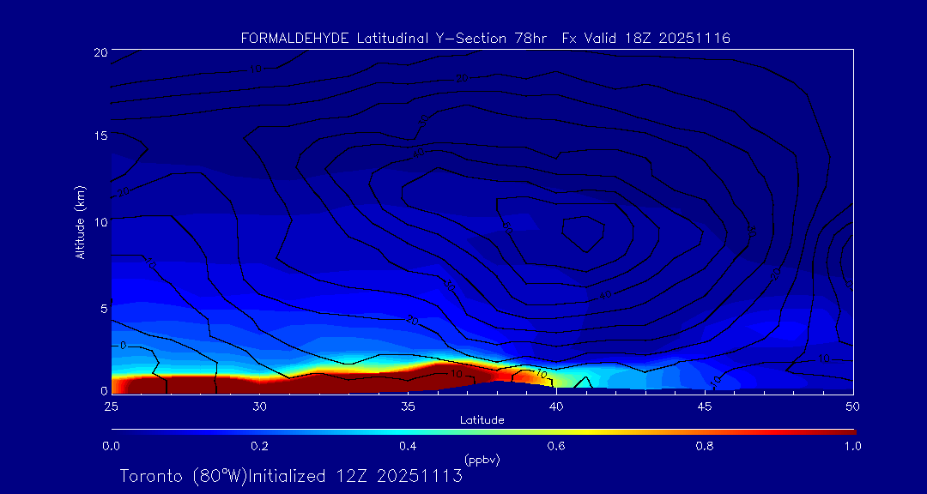
Task: Click the 'Latitude' x-axis label
Action: [482, 420]
